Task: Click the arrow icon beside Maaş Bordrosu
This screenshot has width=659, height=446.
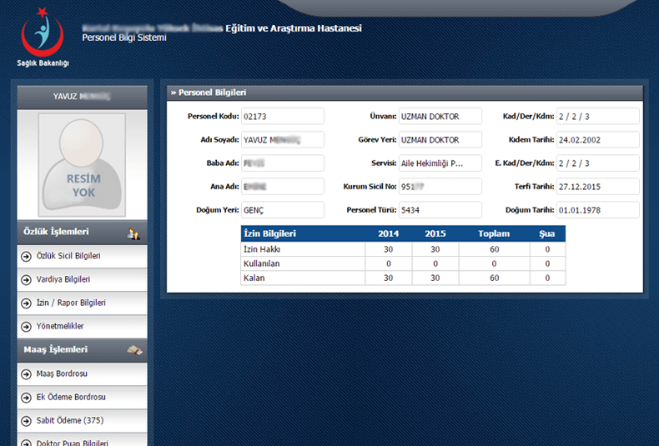Action: pyautogui.click(x=27, y=373)
